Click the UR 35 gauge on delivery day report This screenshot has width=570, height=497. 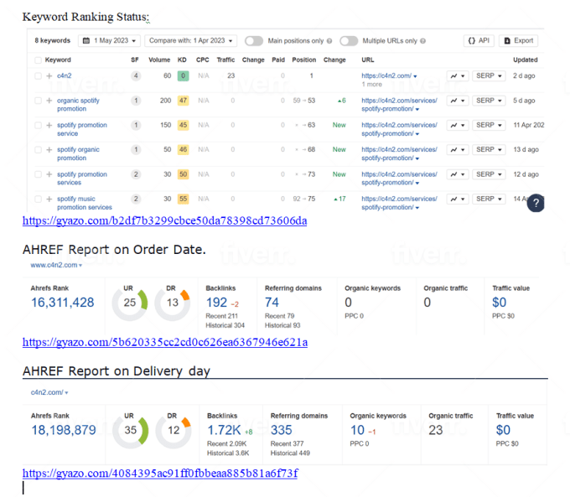point(130,431)
